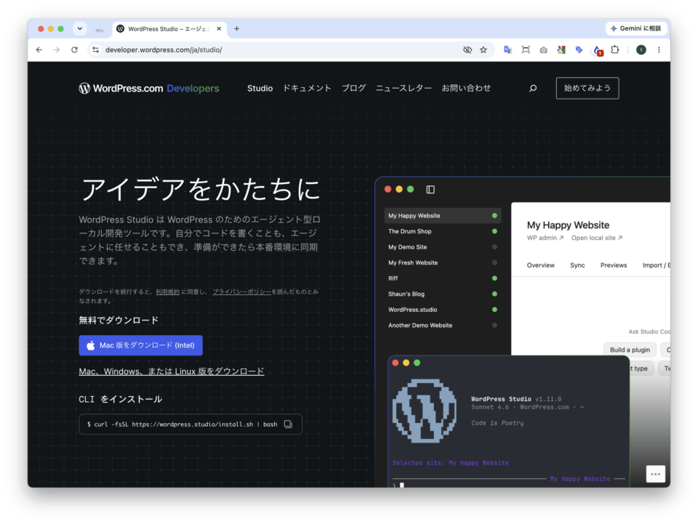Open a new browser tab
Screen dimensions: 698x524
(237, 29)
